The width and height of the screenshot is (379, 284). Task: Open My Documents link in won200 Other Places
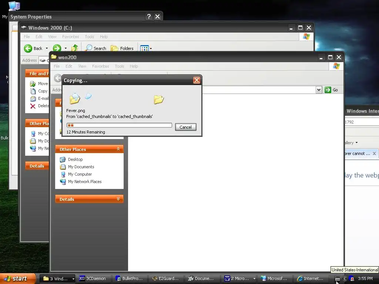[81, 167]
